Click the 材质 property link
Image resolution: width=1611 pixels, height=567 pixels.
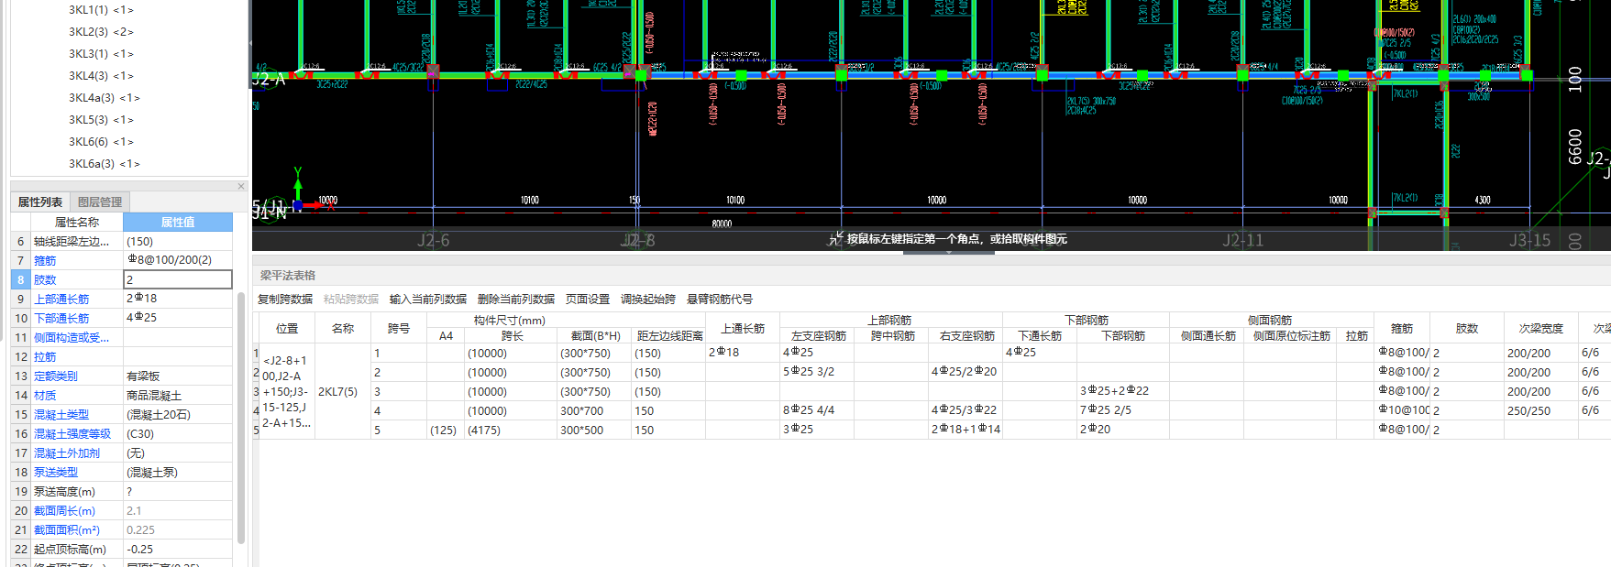coord(45,396)
